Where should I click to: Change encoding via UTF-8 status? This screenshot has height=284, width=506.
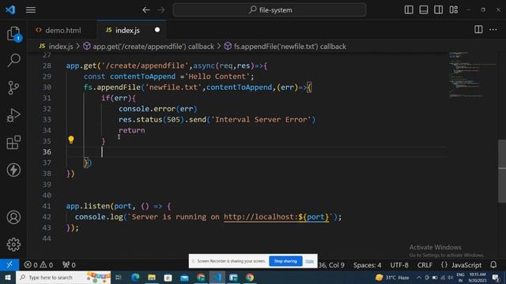(399, 265)
